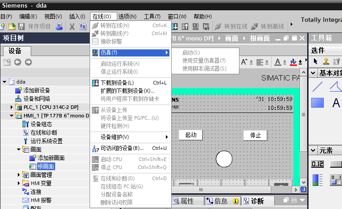This screenshot has height=209, width=342.
Task: Select the pointer selection tool in toolbox
Action: coord(315,61)
